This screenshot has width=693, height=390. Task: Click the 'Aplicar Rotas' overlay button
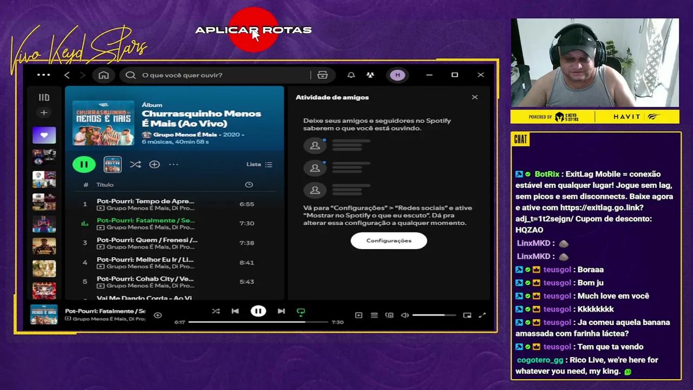click(253, 30)
